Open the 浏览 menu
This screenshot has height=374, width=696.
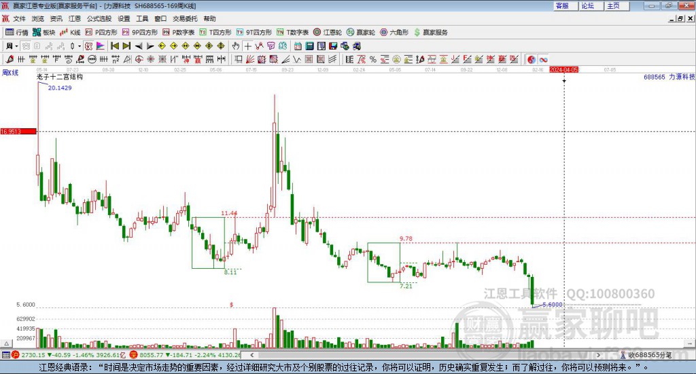pyautogui.click(x=38, y=18)
